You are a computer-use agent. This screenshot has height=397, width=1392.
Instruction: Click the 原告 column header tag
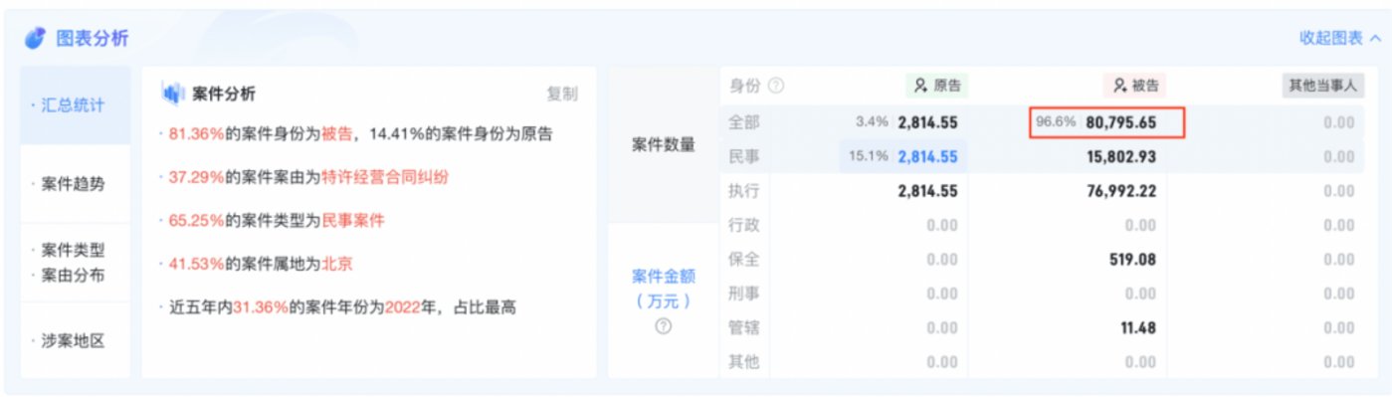(x=936, y=86)
